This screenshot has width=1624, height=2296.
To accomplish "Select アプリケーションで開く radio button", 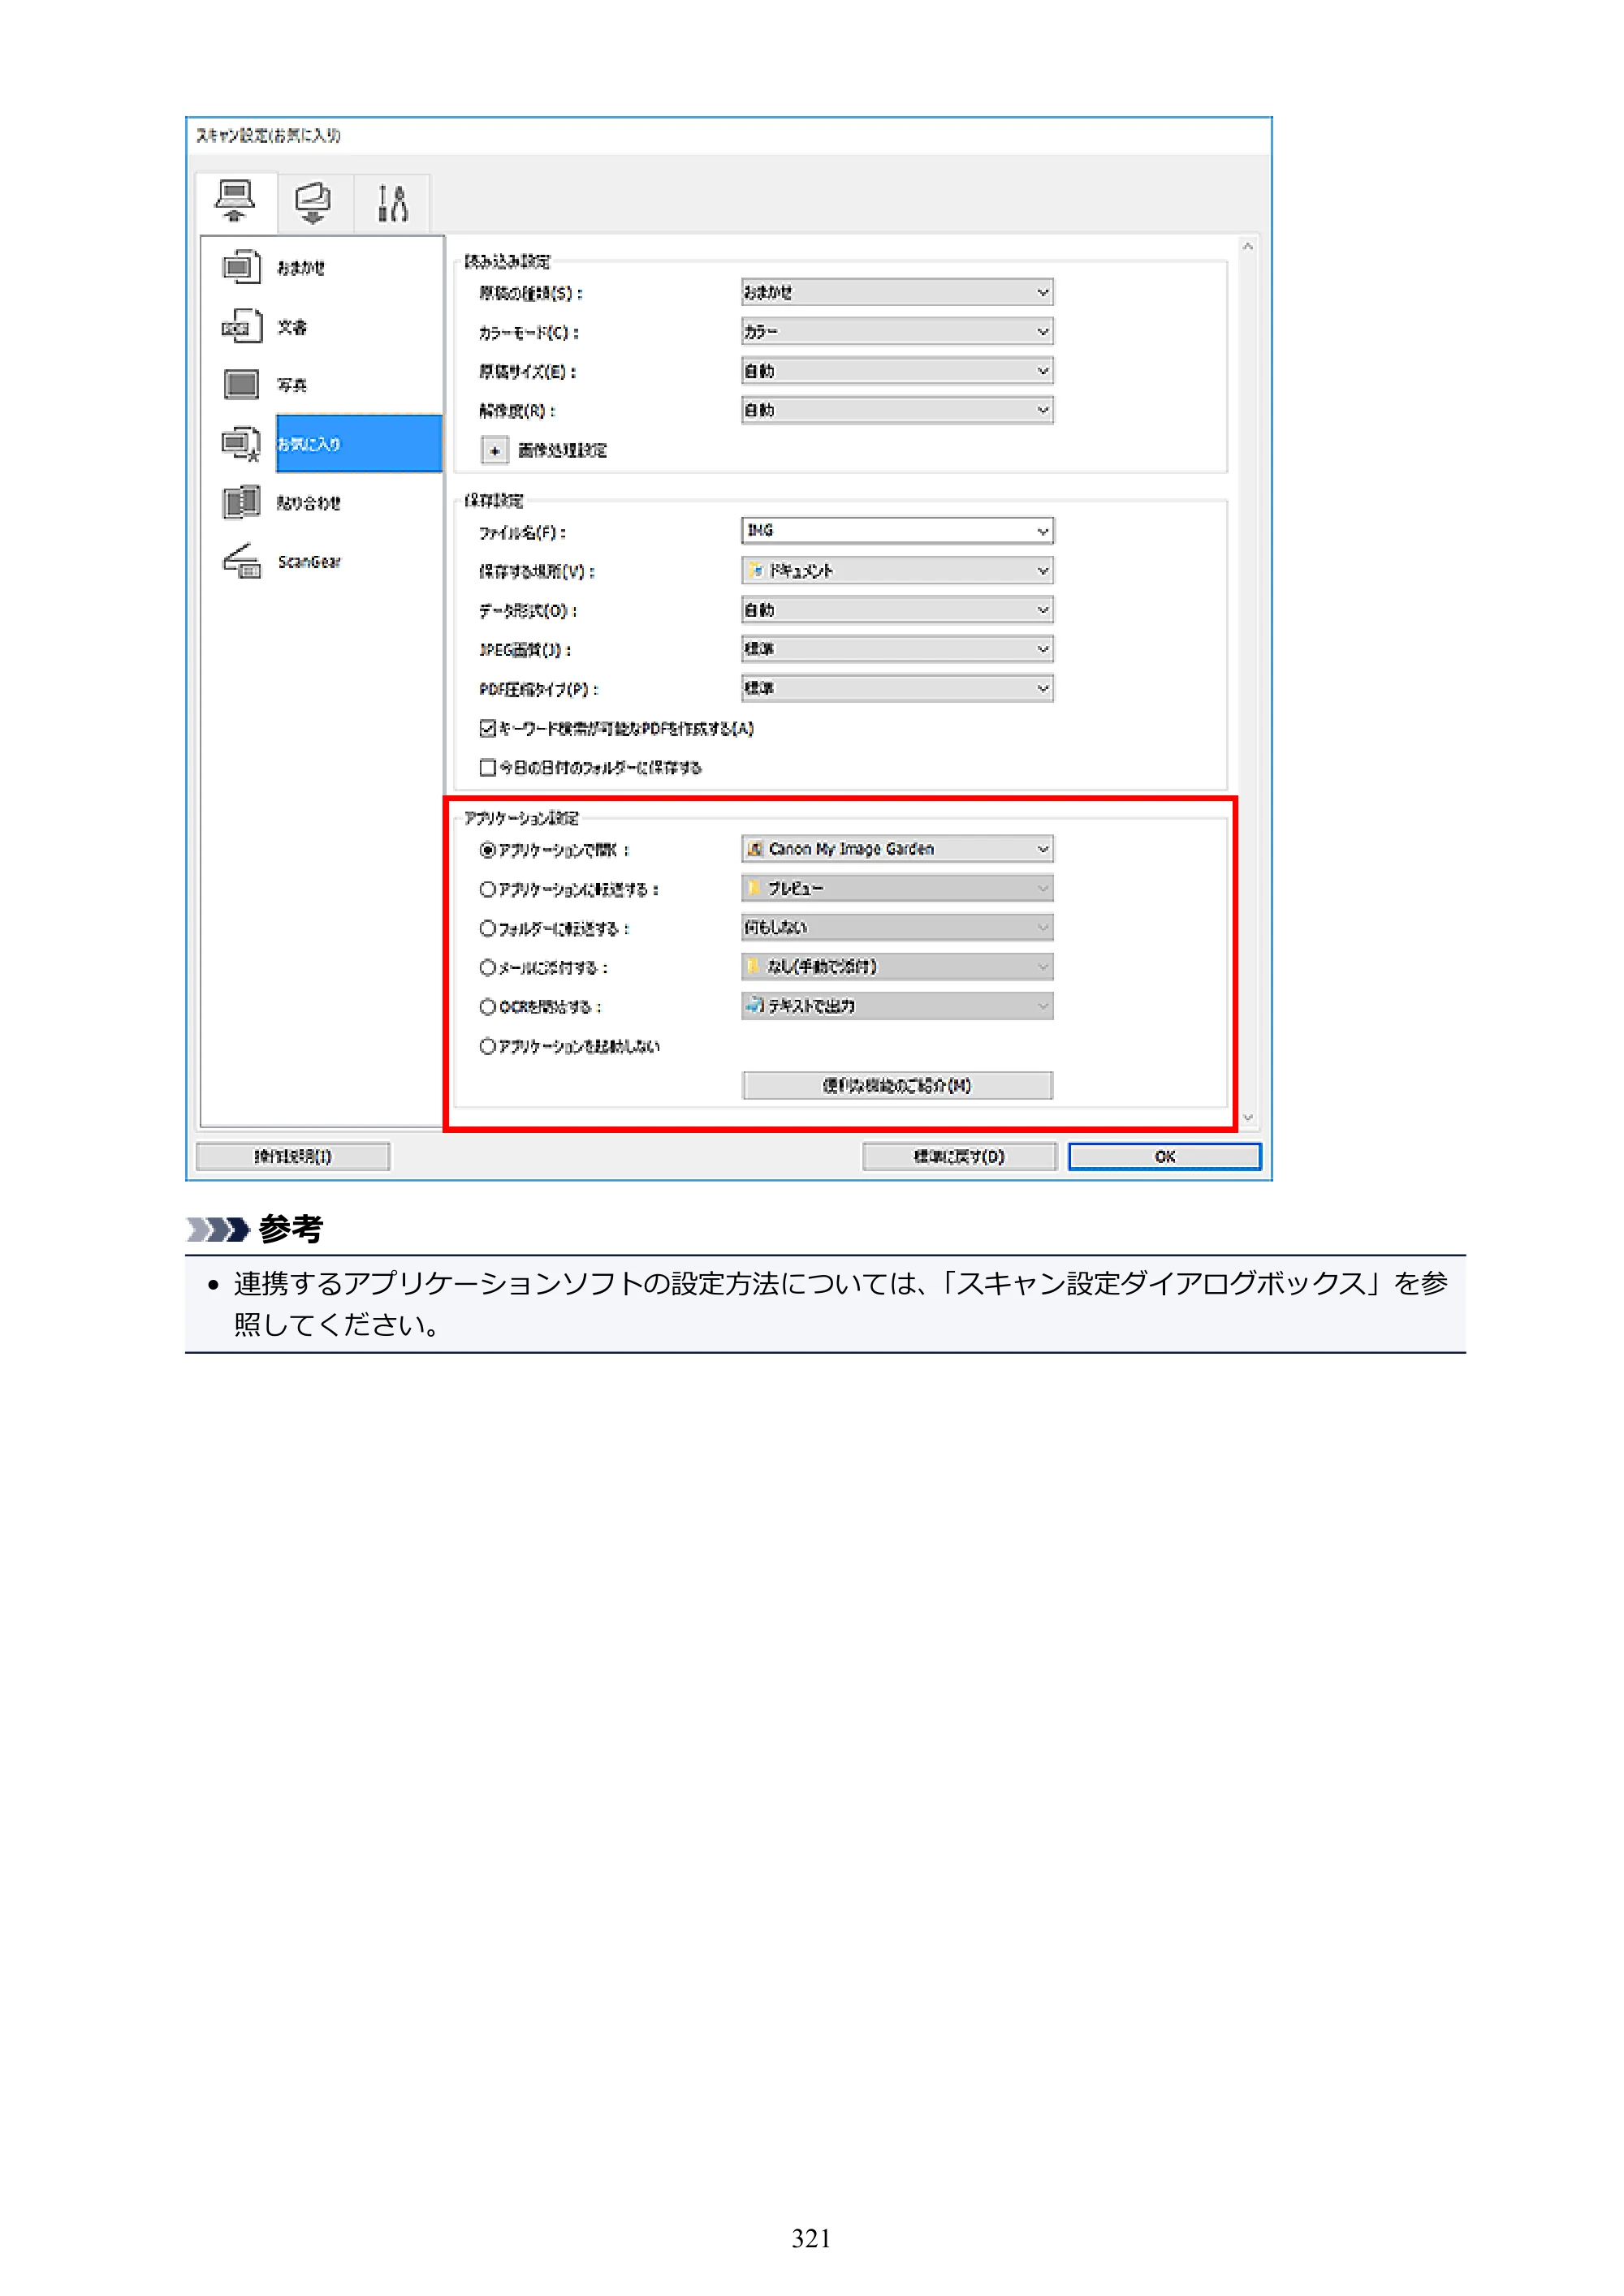I will click(487, 850).
